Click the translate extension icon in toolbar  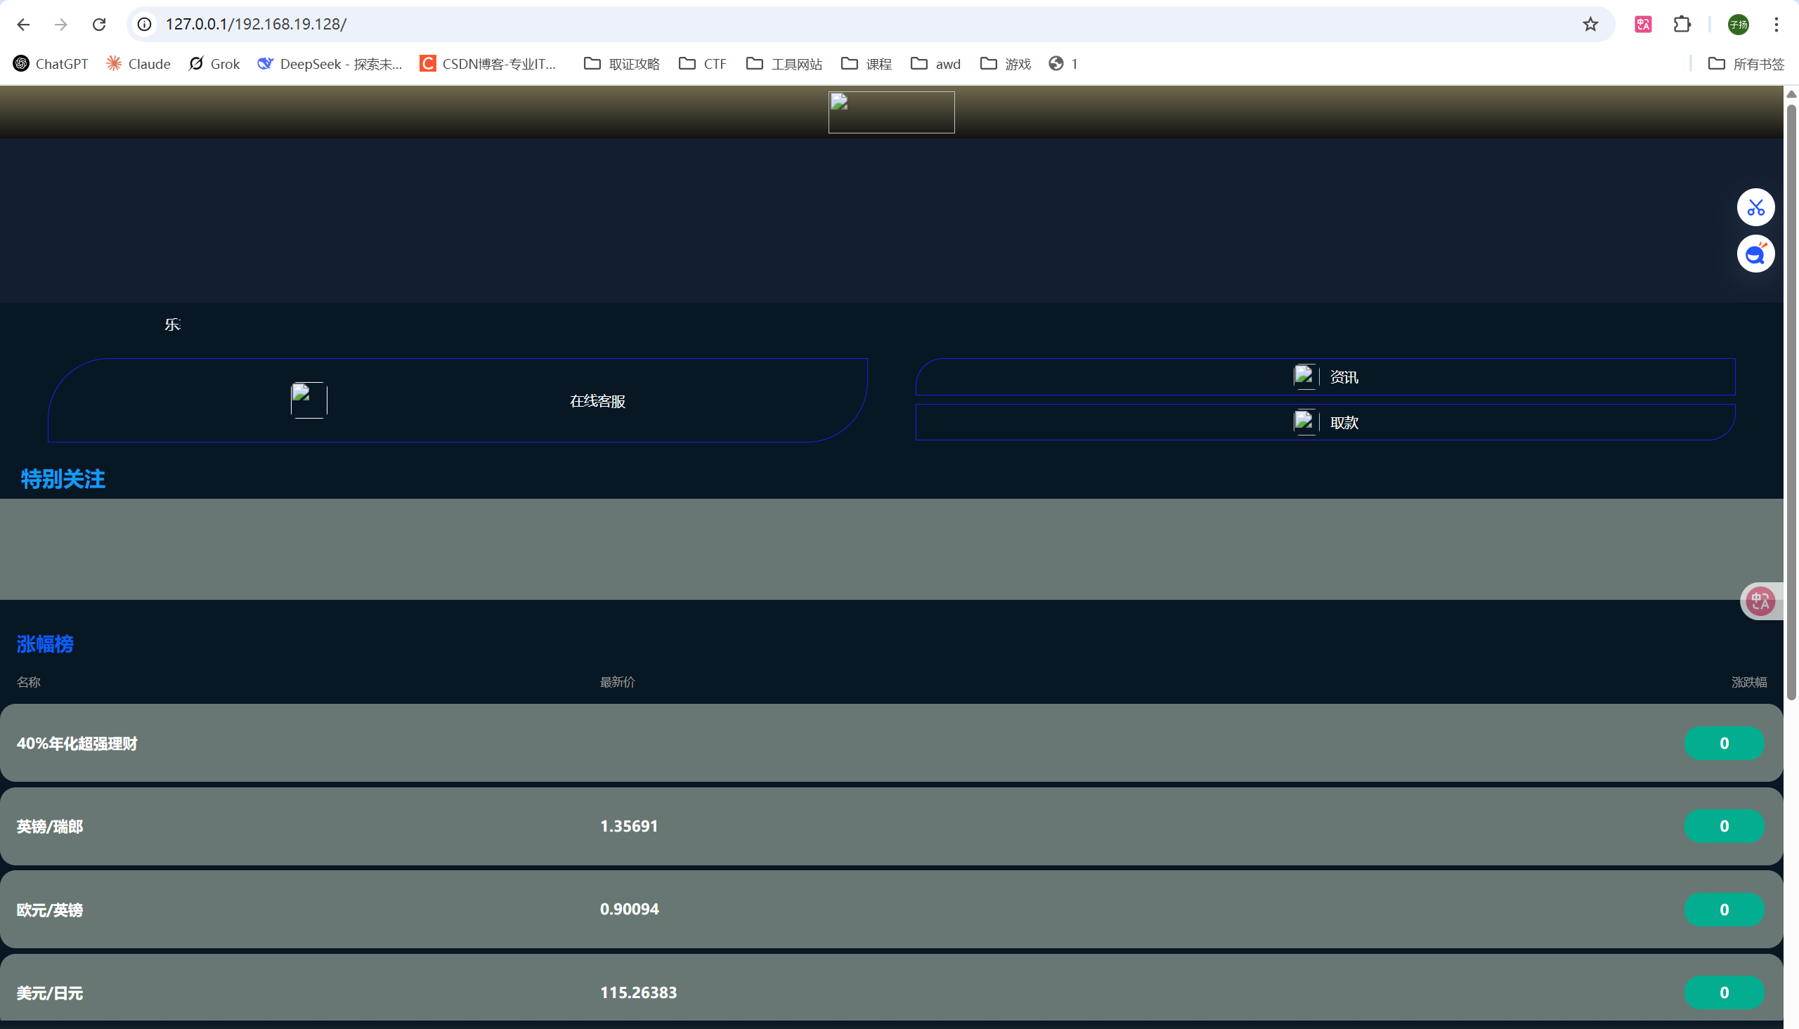coord(1643,25)
